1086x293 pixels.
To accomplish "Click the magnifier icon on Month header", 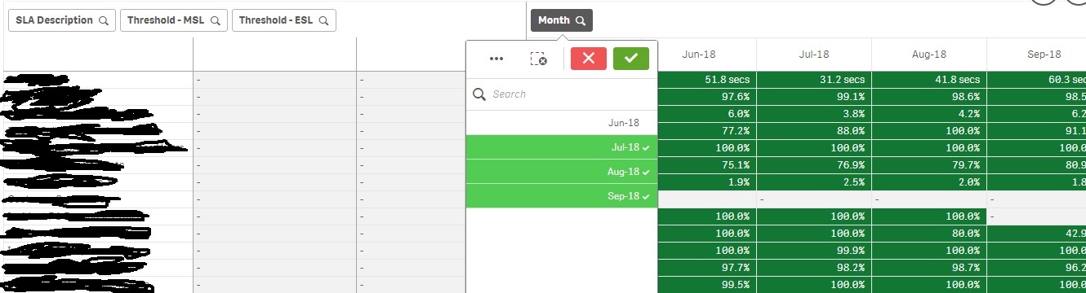I will pos(580,21).
